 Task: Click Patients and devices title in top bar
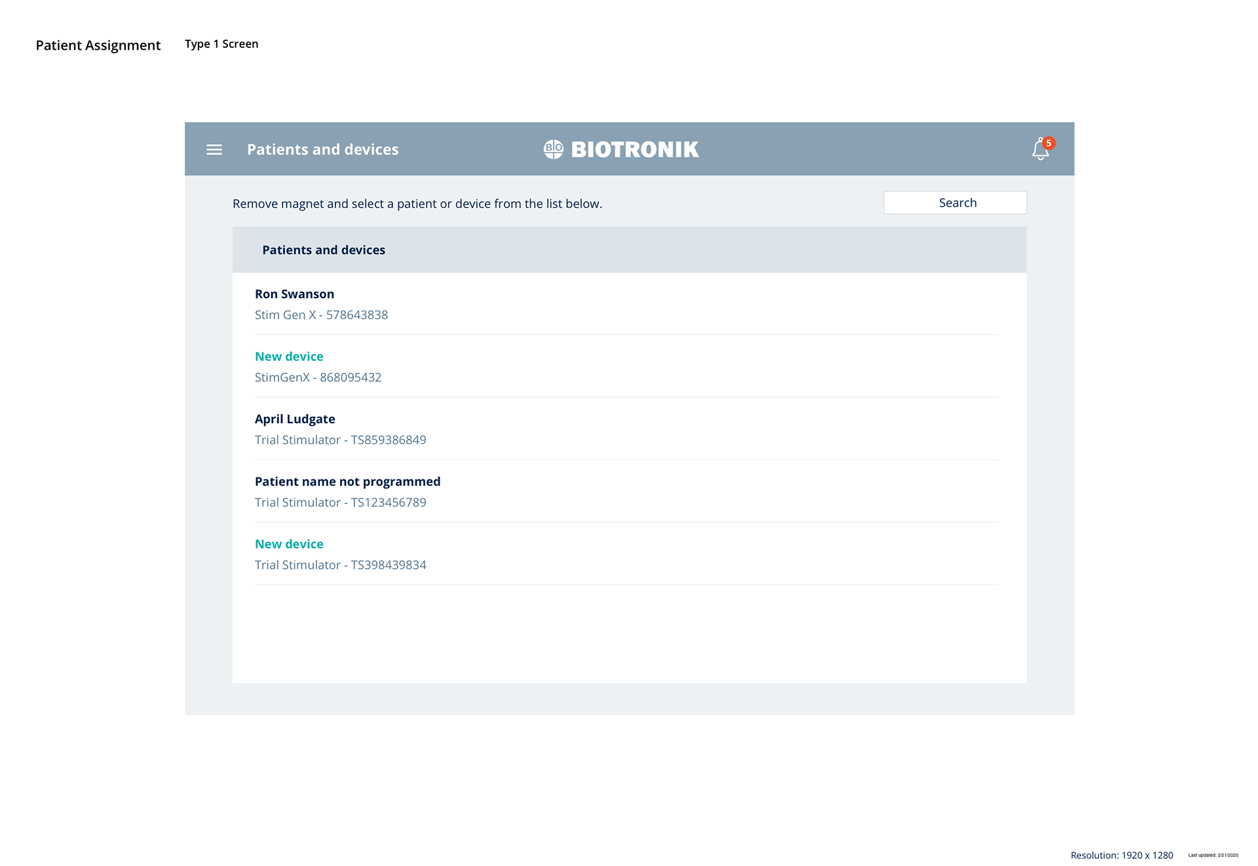click(322, 149)
